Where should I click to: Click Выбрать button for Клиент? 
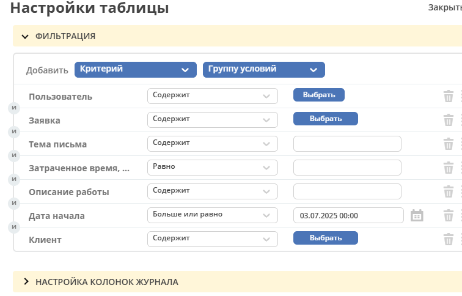[x=326, y=238]
